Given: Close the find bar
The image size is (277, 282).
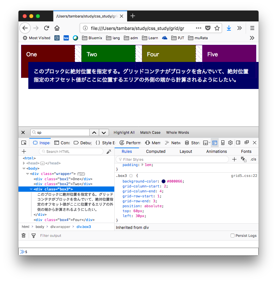Looking at the screenshot, I should 23,132.
